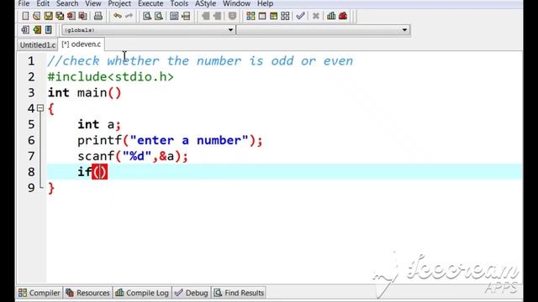The width and height of the screenshot is (538, 302).
Task: Click the Indent toolbar icon
Action: pyautogui.click(x=217, y=16)
